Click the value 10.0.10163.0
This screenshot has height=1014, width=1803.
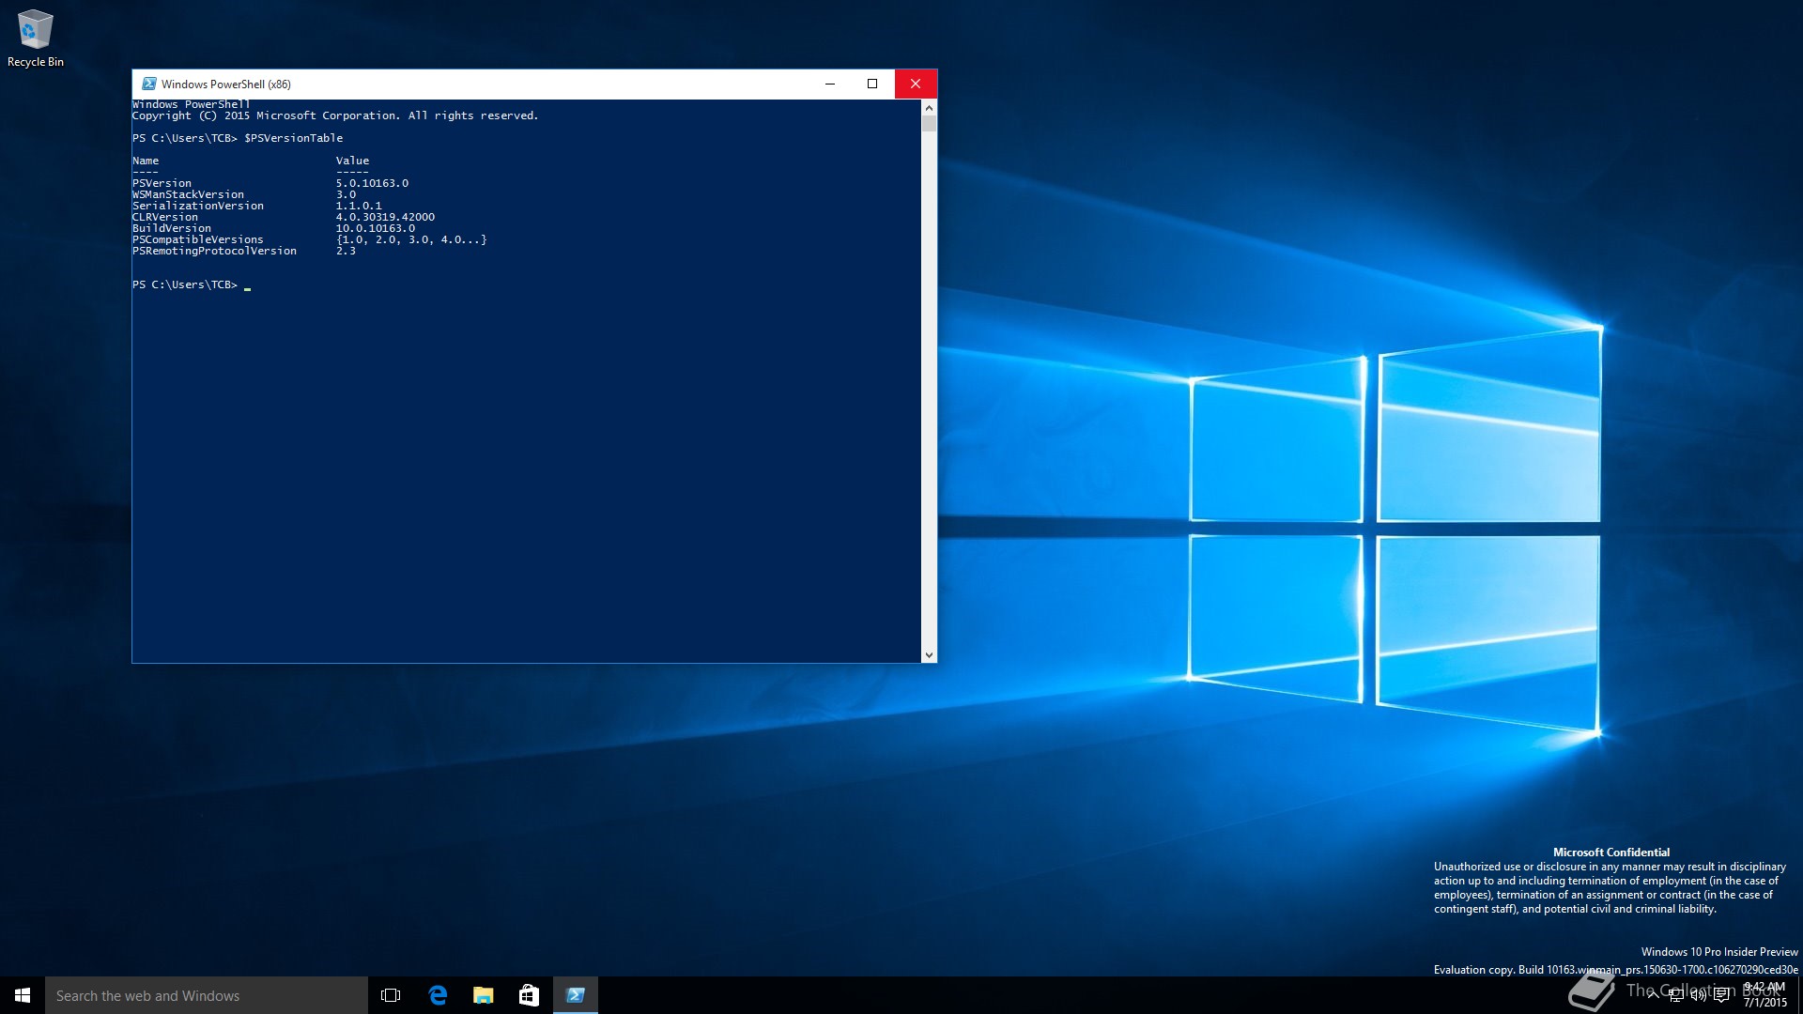[376, 228]
